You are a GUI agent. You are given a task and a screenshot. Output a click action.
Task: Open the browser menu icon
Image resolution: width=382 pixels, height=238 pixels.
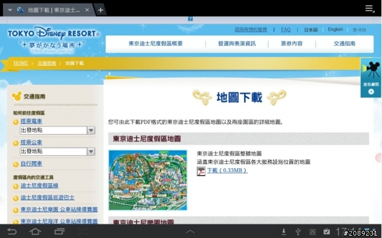369,9
